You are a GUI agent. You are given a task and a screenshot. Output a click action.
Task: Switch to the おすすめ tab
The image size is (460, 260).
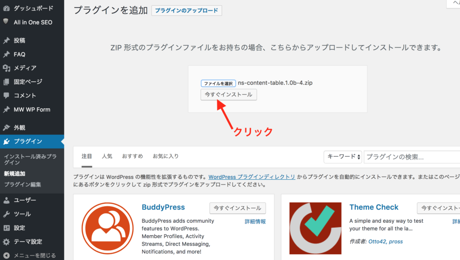pos(133,156)
